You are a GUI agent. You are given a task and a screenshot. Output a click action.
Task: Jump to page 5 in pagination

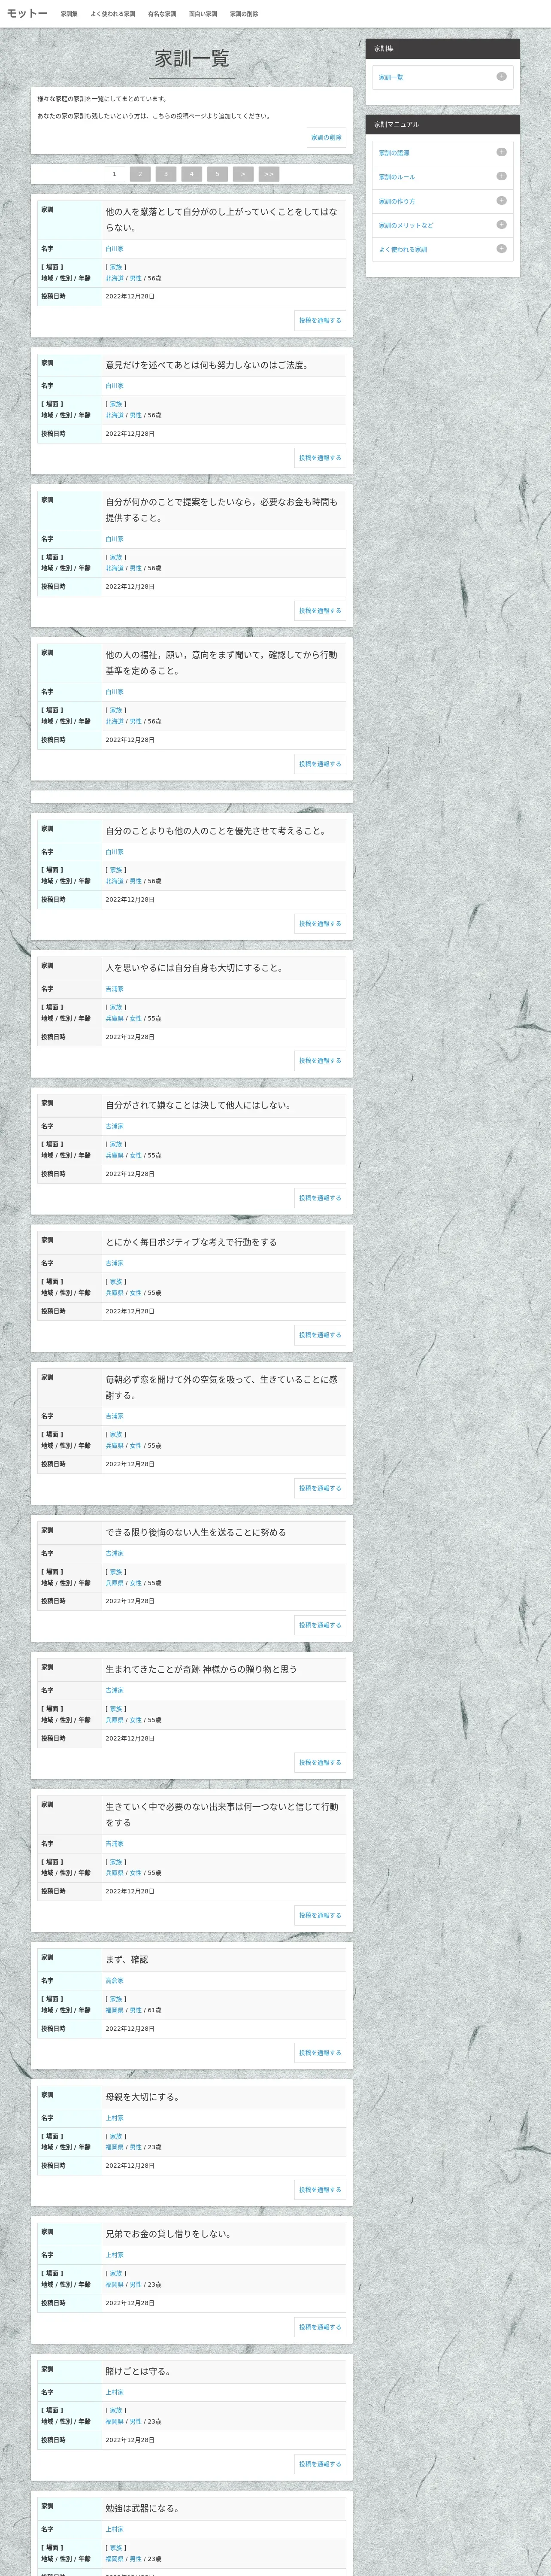click(218, 174)
